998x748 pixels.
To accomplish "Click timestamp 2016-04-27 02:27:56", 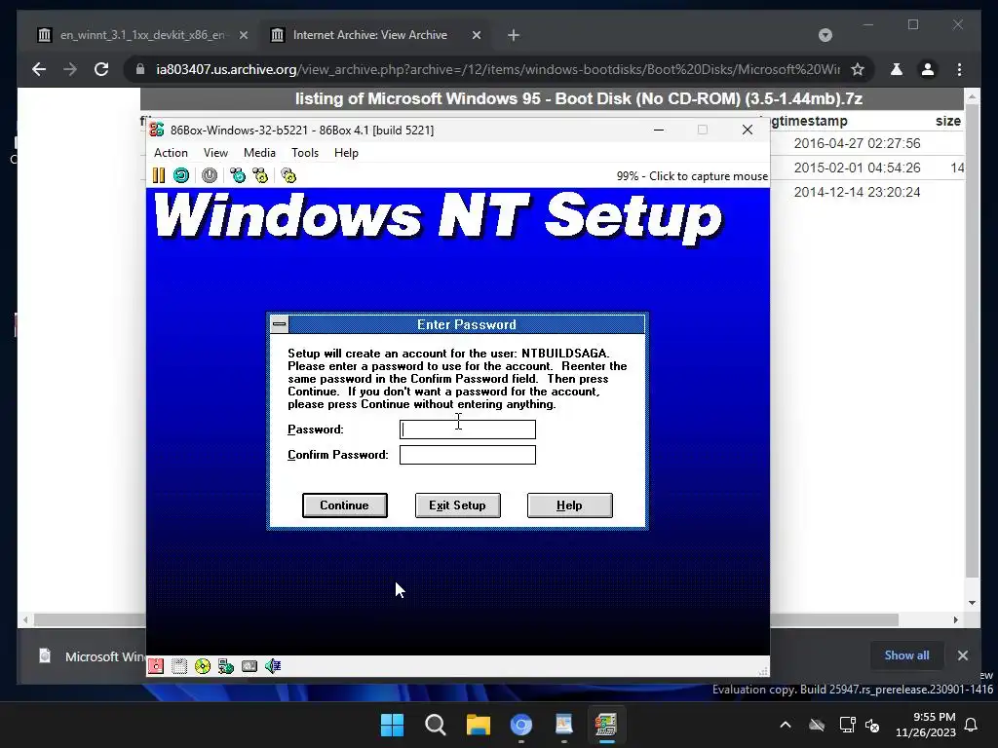I will click(x=857, y=143).
